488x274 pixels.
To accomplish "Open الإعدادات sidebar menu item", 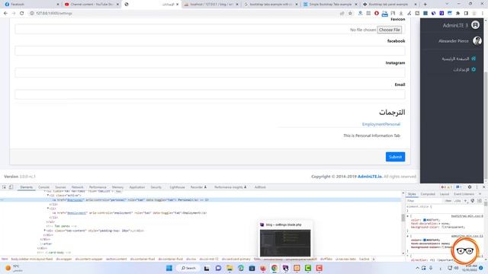I will pyautogui.click(x=464, y=69).
